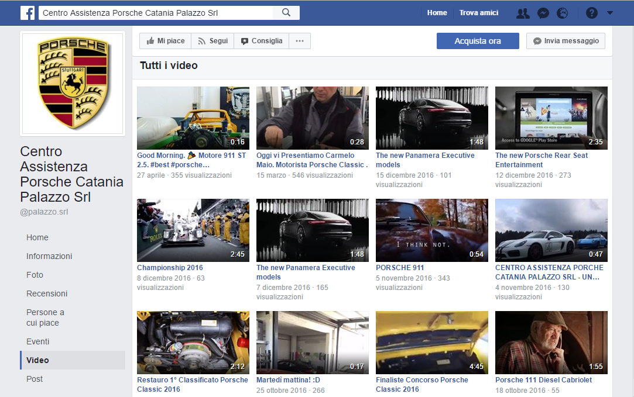
Task: Open Trova amici link
Action: pos(479,13)
